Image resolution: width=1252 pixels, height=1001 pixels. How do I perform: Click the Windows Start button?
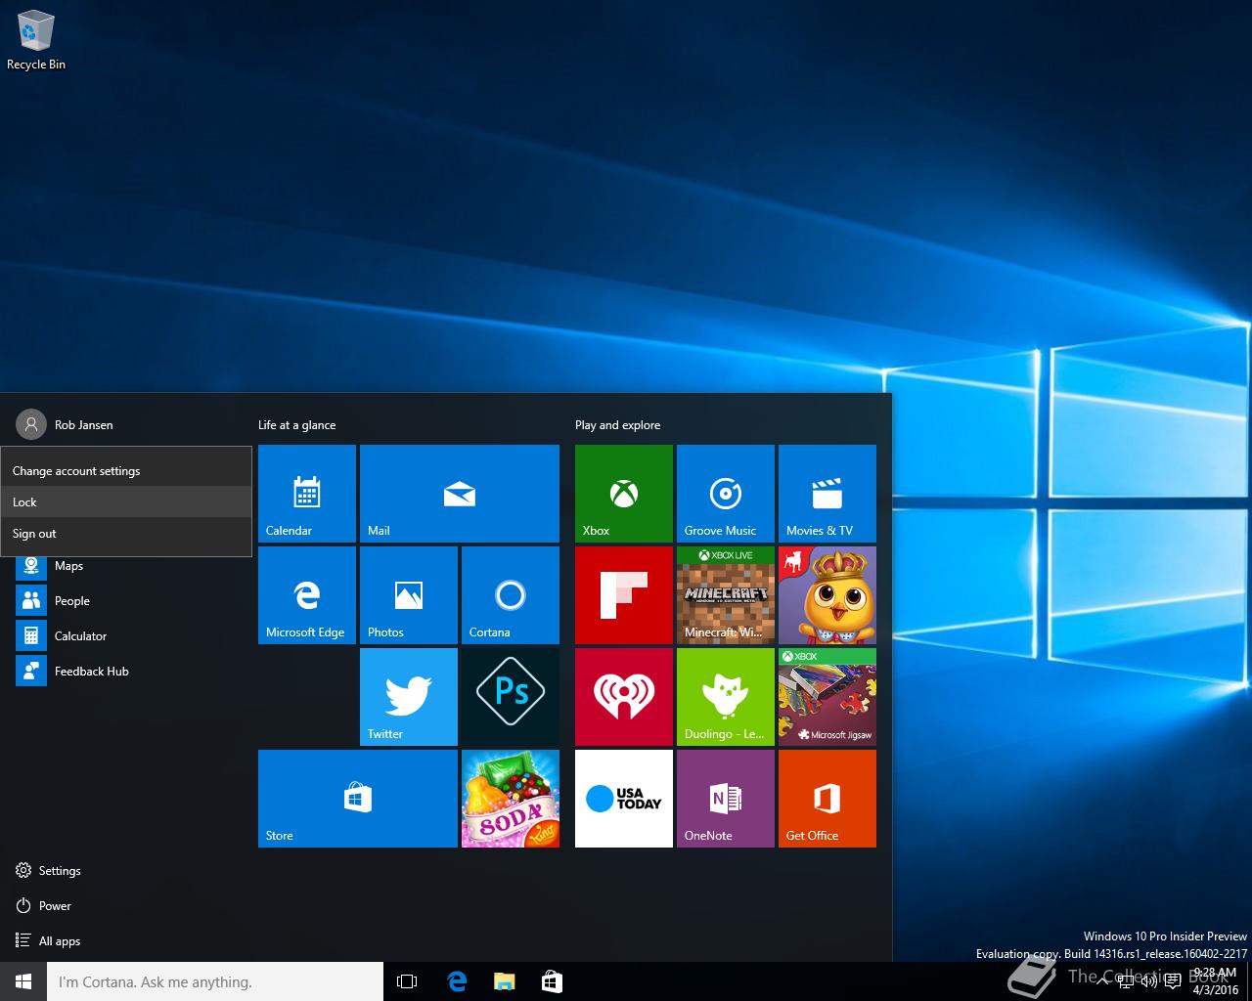pyautogui.click(x=23, y=981)
